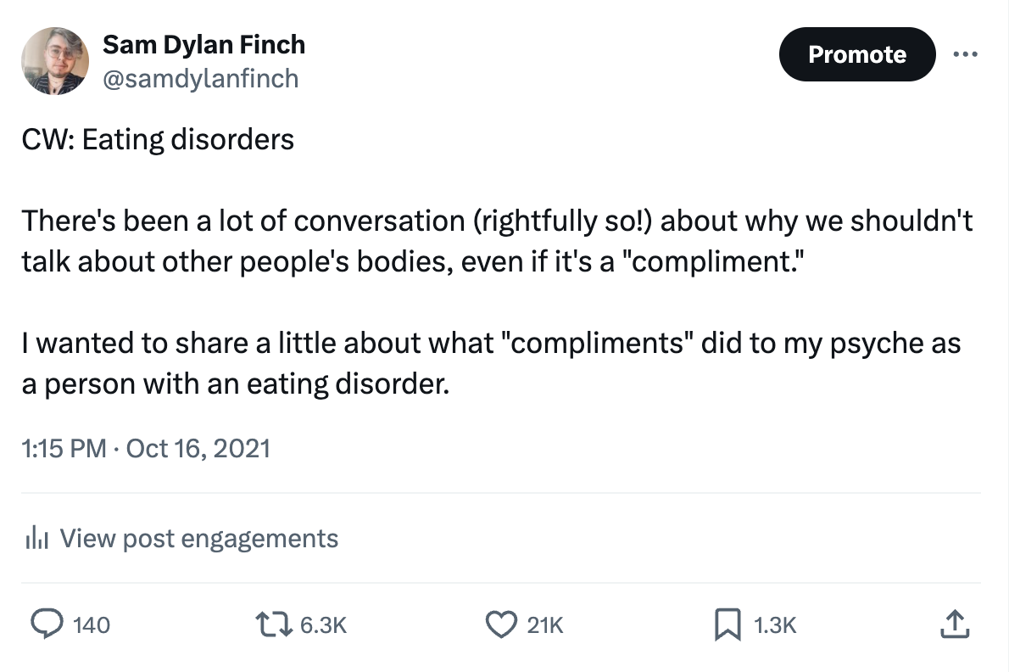
Task: Toggle repost state via retweet control
Action: click(274, 624)
